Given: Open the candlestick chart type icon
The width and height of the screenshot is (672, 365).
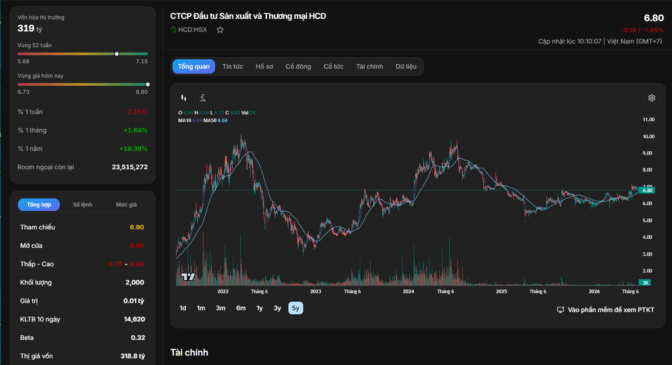Looking at the screenshot, I should (184, 98).
